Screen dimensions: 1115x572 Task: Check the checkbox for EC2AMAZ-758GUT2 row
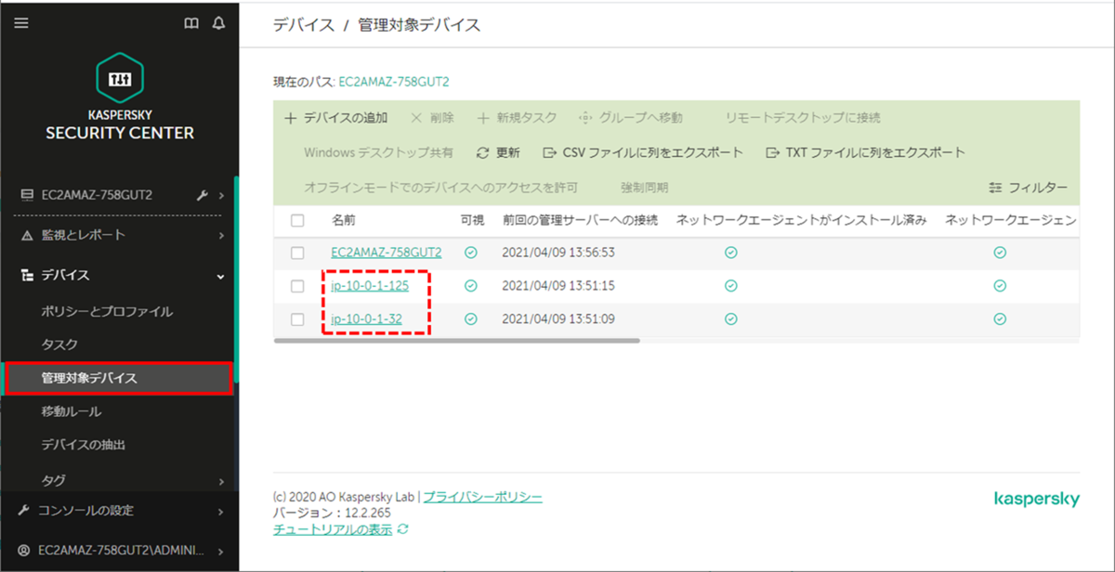[x=296, y=252]
